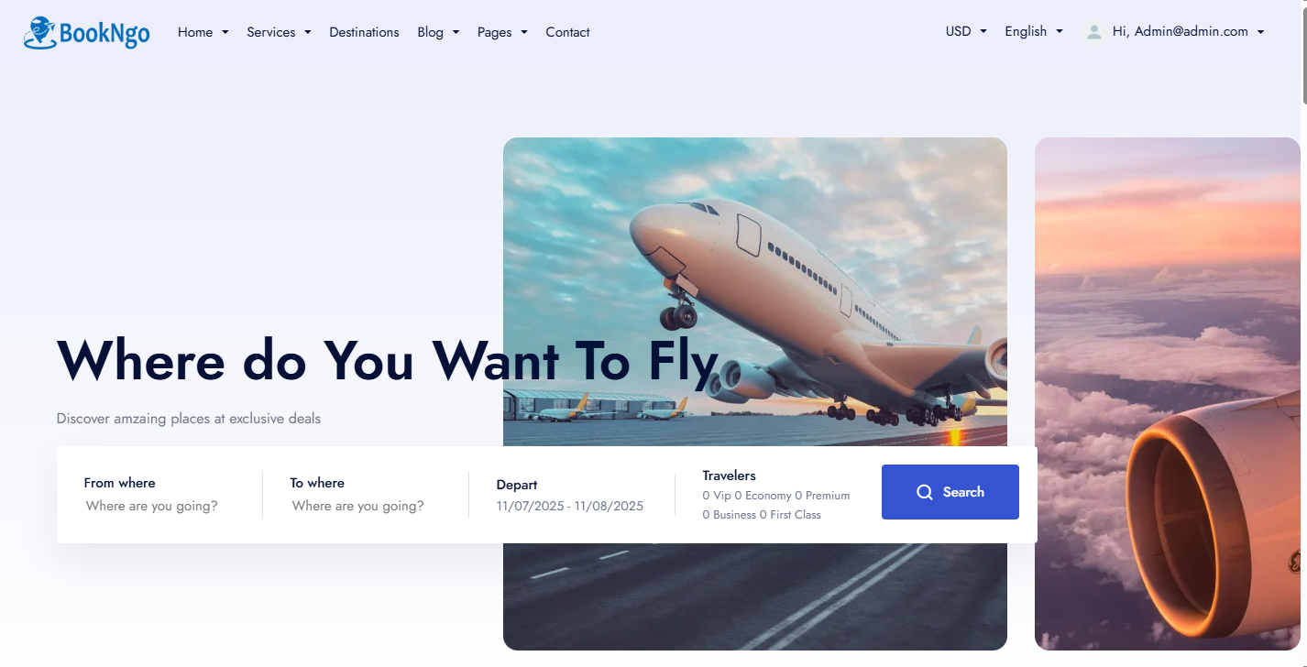
Task: Click the magnifier icon in Search
Action: pyautogui.click(x=925, y=492)
